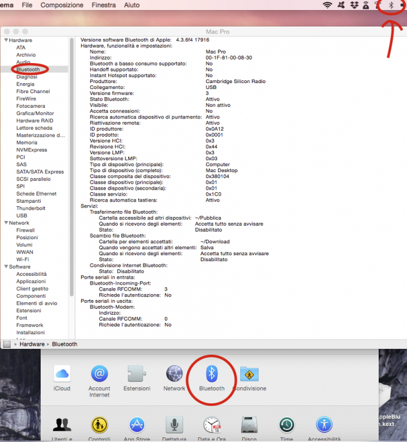Select FireWire in the sidebar
Viewport: 407px width, 442px height.
click(x=26, y=98)
